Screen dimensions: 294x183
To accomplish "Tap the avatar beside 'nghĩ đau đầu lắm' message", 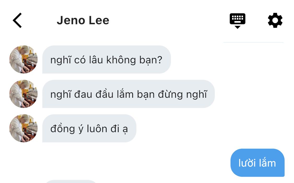I will pos(24,94).
